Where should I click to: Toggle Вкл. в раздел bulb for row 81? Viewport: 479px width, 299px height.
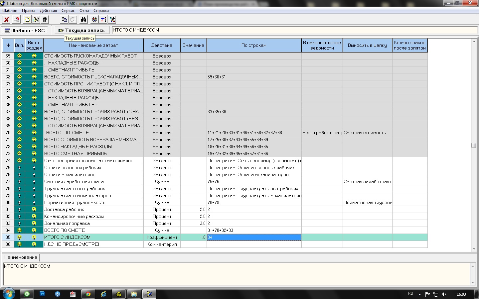click(x=34, y=210)
